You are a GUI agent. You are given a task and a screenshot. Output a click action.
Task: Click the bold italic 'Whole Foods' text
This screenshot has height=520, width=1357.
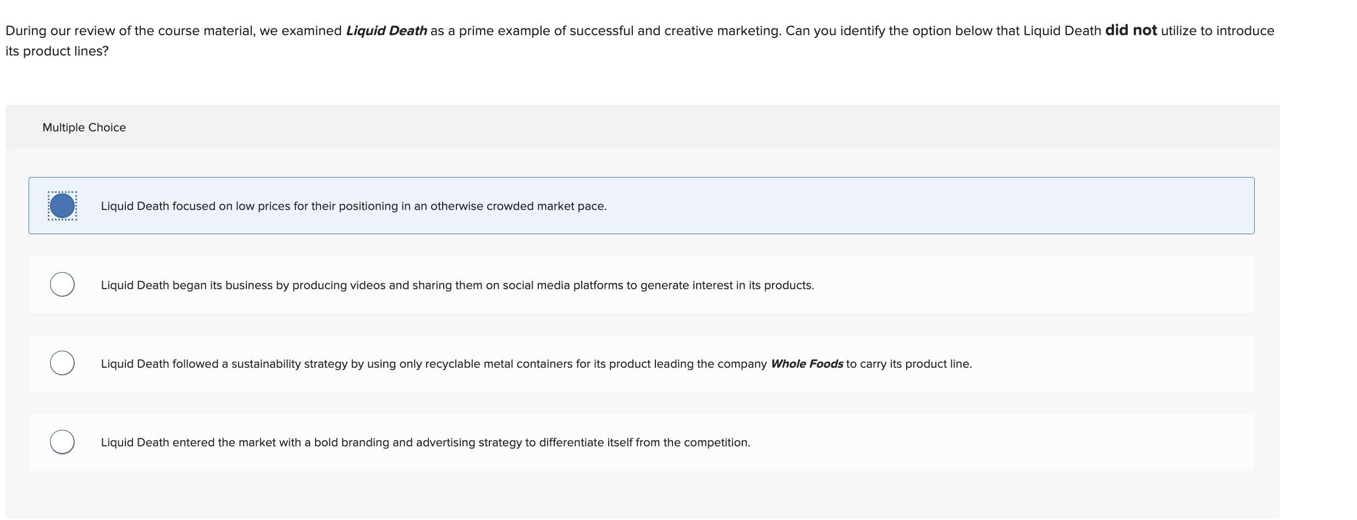point(807,364)
